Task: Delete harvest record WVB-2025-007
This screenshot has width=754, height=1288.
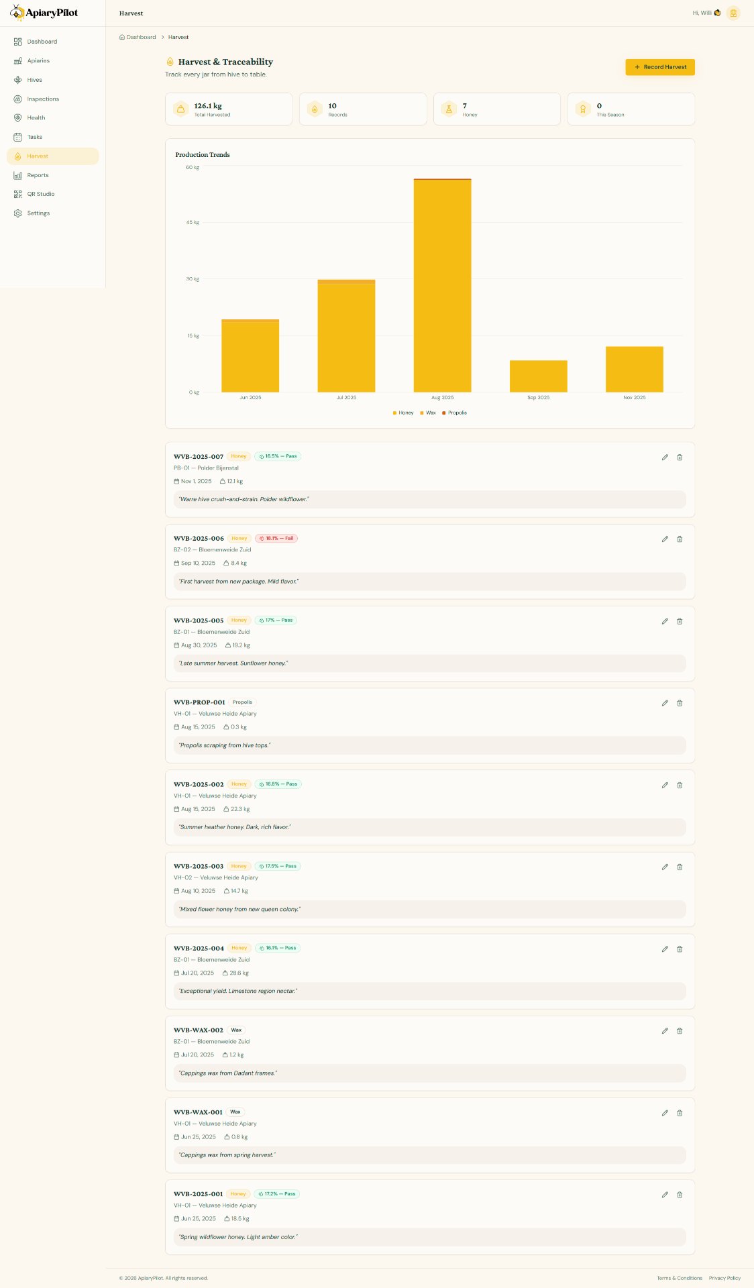Action: tap(680, 458)
